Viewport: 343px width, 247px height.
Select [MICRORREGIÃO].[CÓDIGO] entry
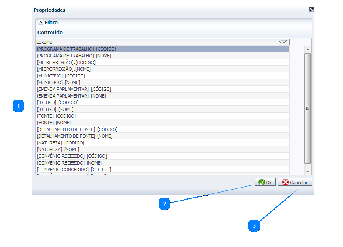pyautogui.click(x=66, y=62)
